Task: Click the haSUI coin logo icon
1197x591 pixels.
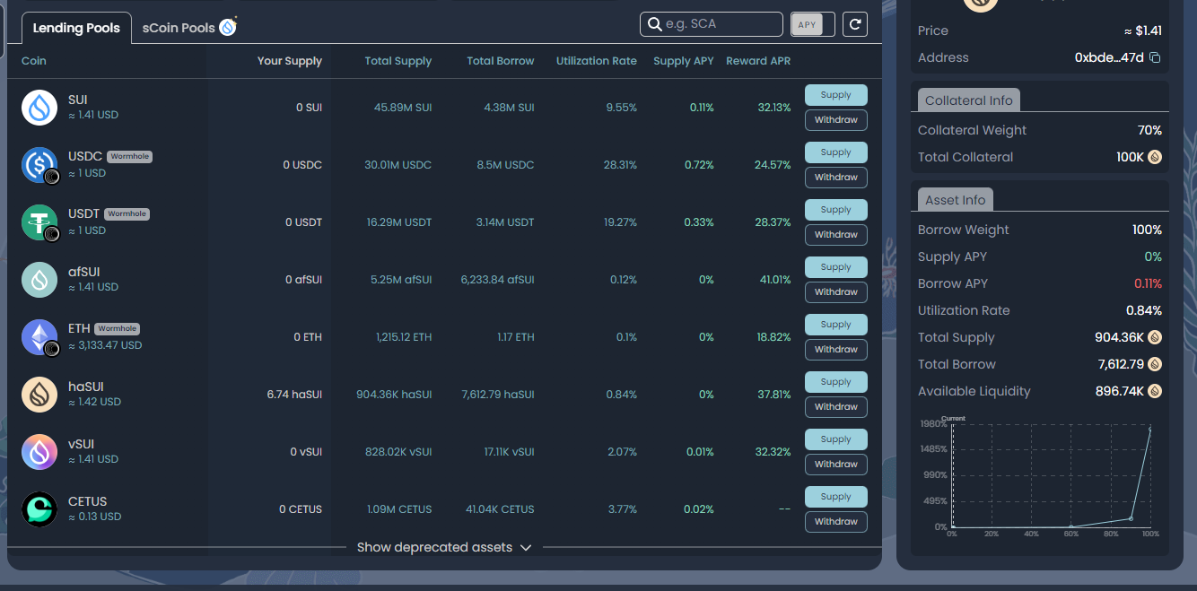Action: pos(39,395)
